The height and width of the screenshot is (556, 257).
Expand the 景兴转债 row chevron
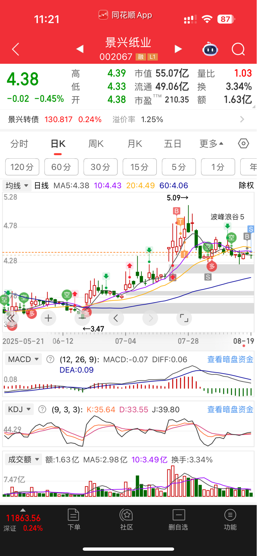pyautogui.click(x=242, y=119)
